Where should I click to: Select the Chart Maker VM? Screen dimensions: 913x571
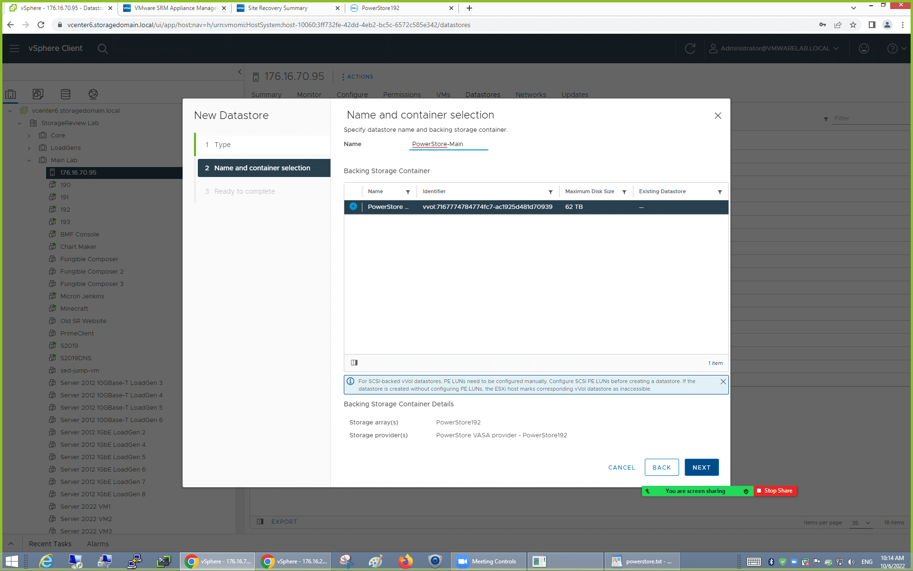pyautogui.click(x=78, y=247)
